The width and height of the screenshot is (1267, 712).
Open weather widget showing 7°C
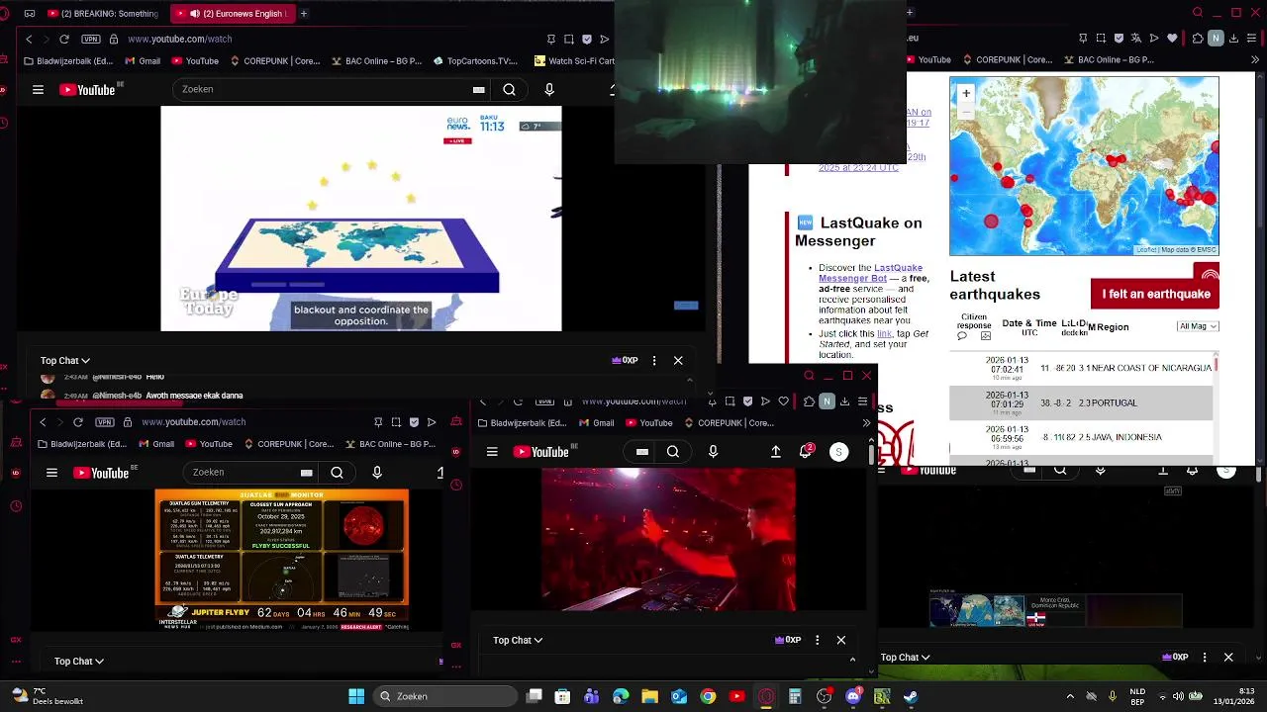click(x=46, y=696)
